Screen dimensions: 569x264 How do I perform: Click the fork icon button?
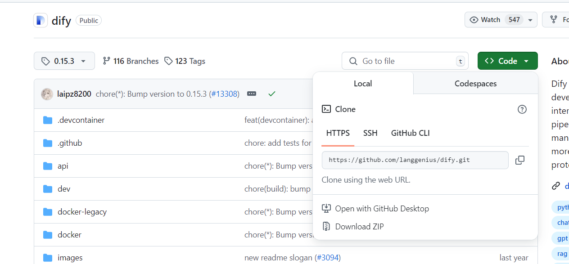[554, 20]
